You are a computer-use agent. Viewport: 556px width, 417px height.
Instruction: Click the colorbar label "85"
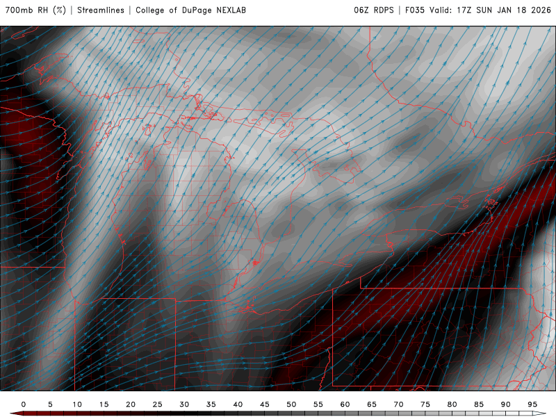pyautogui.click(x=479, y=404)
